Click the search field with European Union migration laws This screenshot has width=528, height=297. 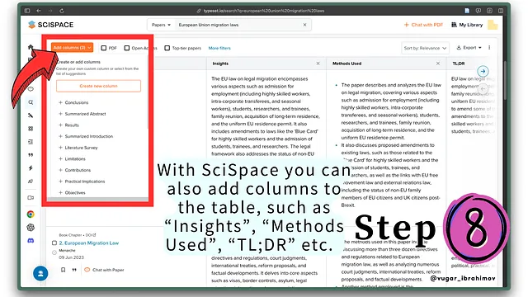click(x=239, y=25)
